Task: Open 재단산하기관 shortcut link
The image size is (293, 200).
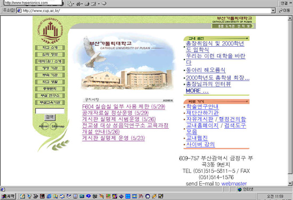Action: [202, 113]
